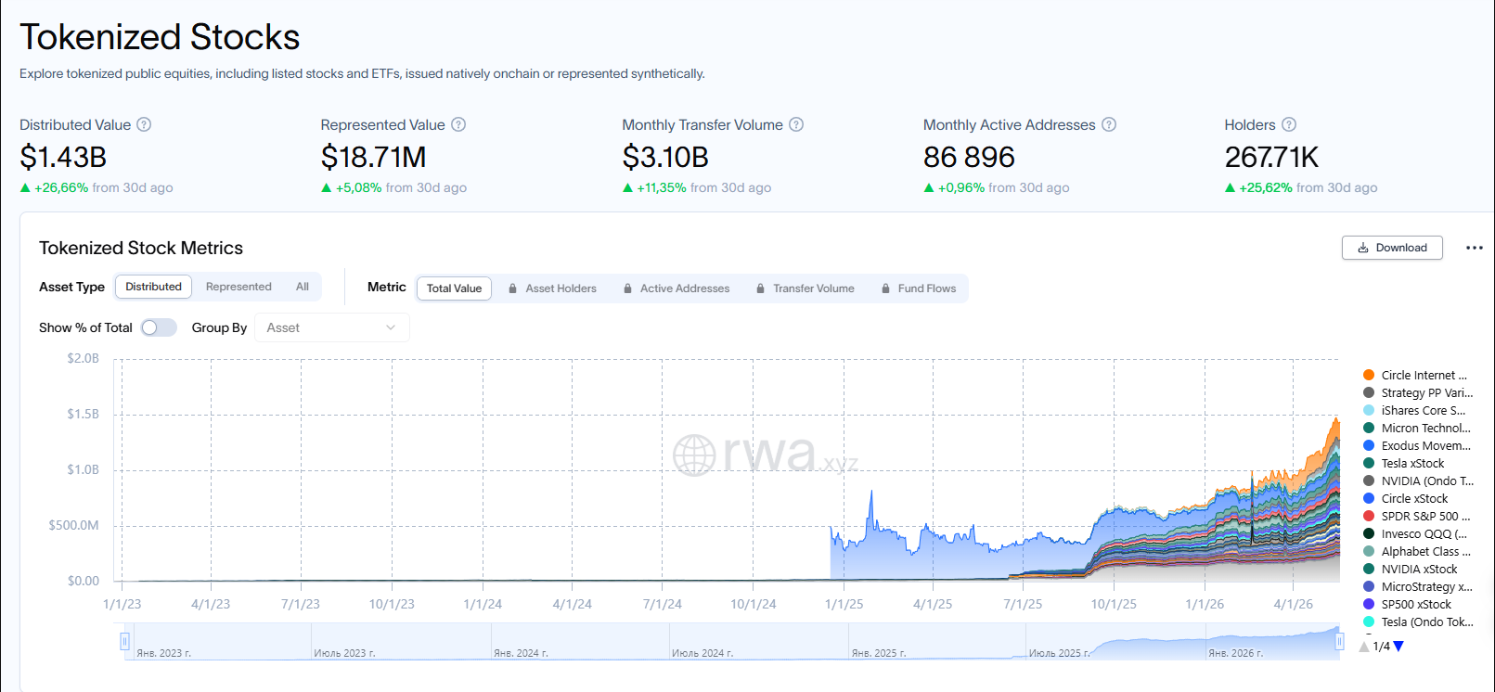This screenshot has height=692, width=1495.
Task: Toggle the Circle Internet legend series
Action: pyautogui.click(x=1416, y=375)
